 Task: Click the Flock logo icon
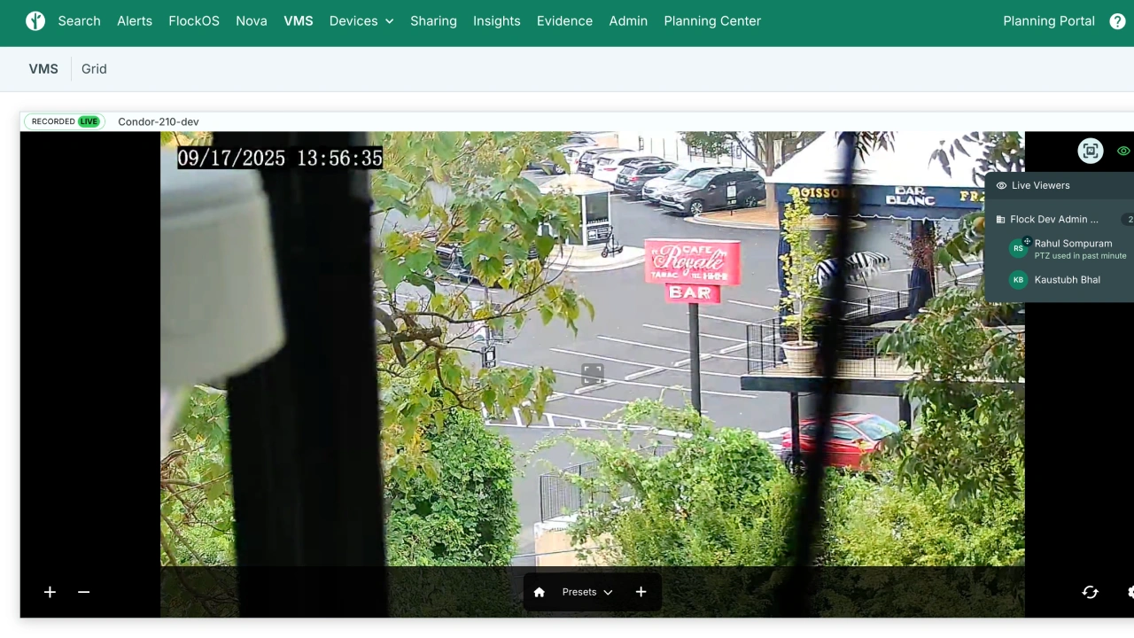[35, 21]
